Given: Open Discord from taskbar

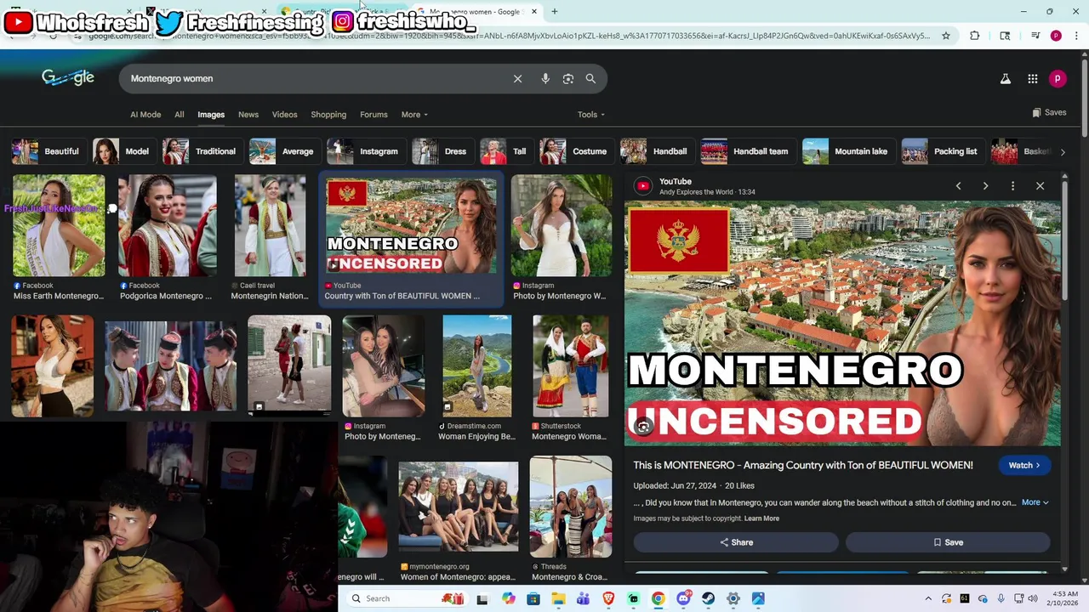Looking at the screenshot, I should click(x=683, y=599).
